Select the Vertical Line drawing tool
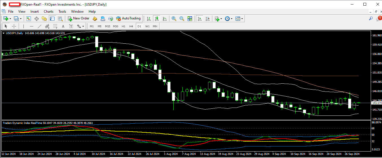This screenshot has width=382, height=158. click(x=23, y=26)
